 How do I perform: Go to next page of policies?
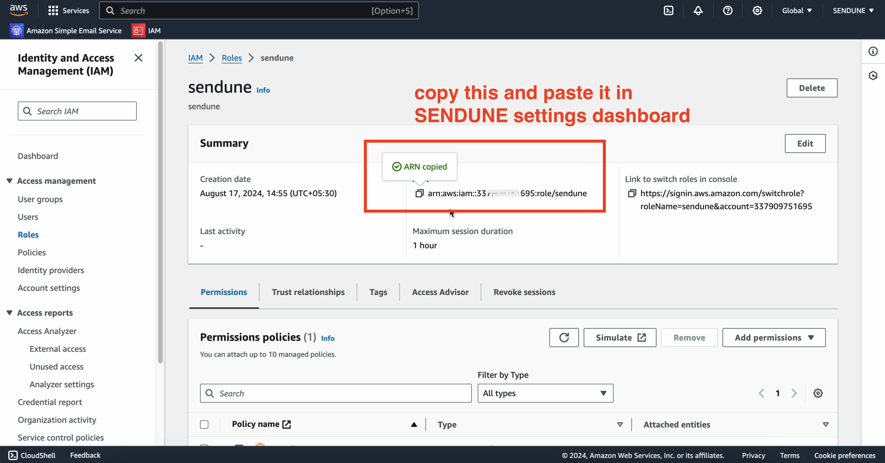[794, 393]
